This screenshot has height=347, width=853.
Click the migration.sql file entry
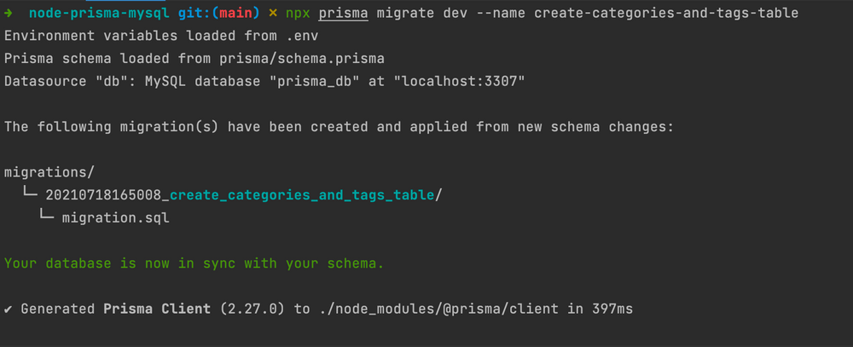click(115, 217)
